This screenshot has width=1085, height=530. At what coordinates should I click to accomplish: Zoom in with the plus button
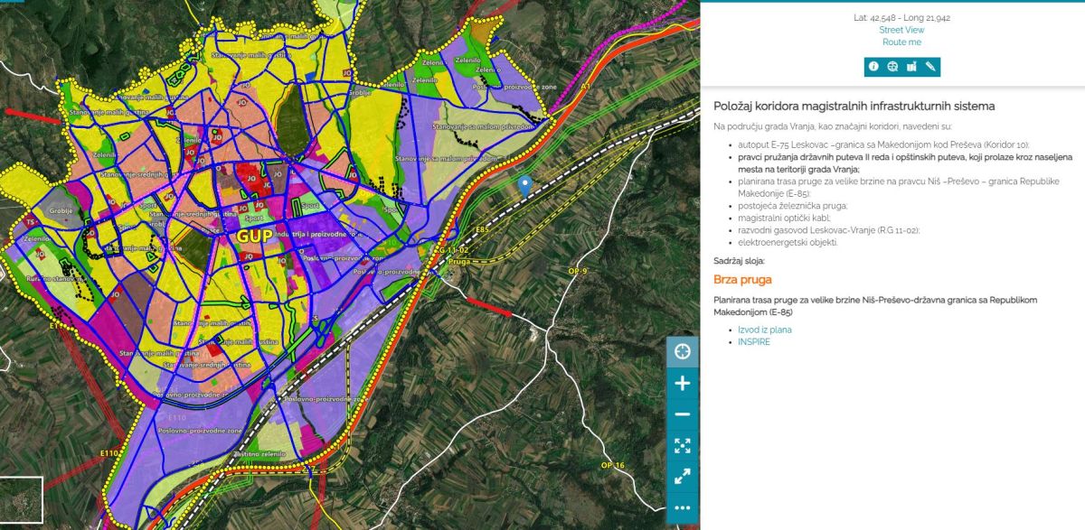click(x=682, y=383)
